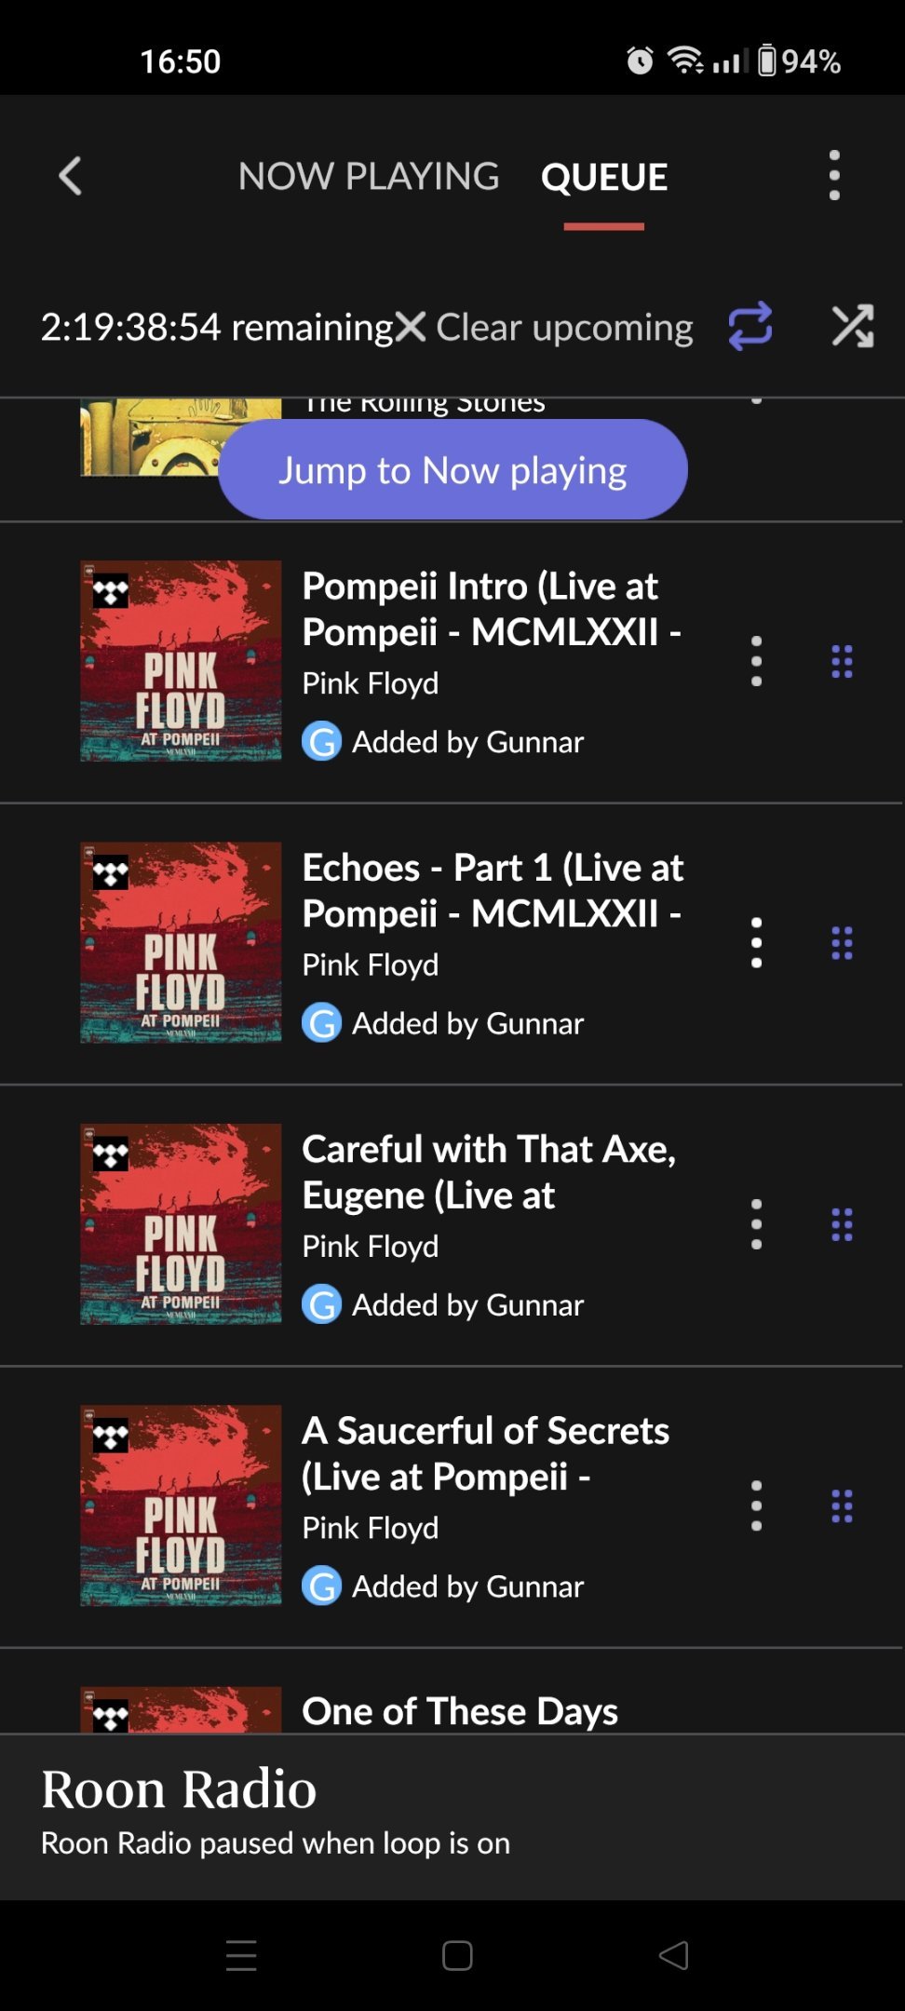The width and height of the screenshot is (905, 2011).
Task: Tap reorder handle for Echoes Part 1
Action: coord(842,943)
